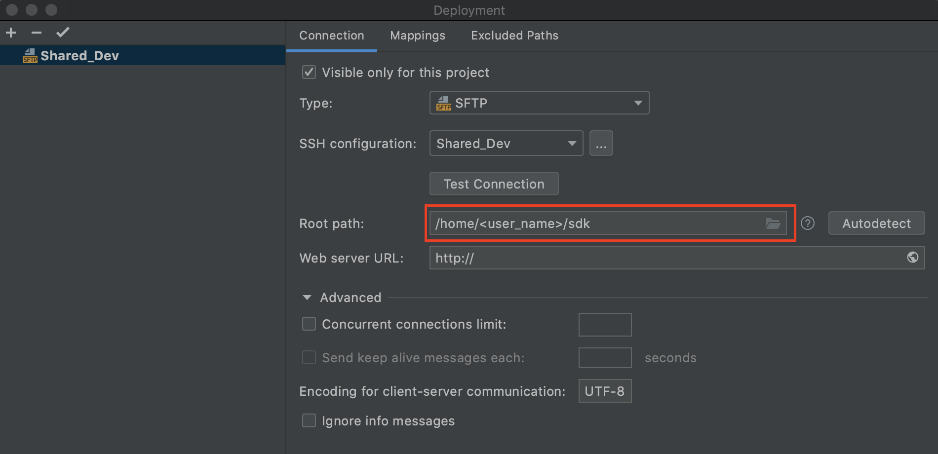The height and width of the screenshot is (454, 938).
Task: Open root path help question icon
Action: tap(808, 224)
